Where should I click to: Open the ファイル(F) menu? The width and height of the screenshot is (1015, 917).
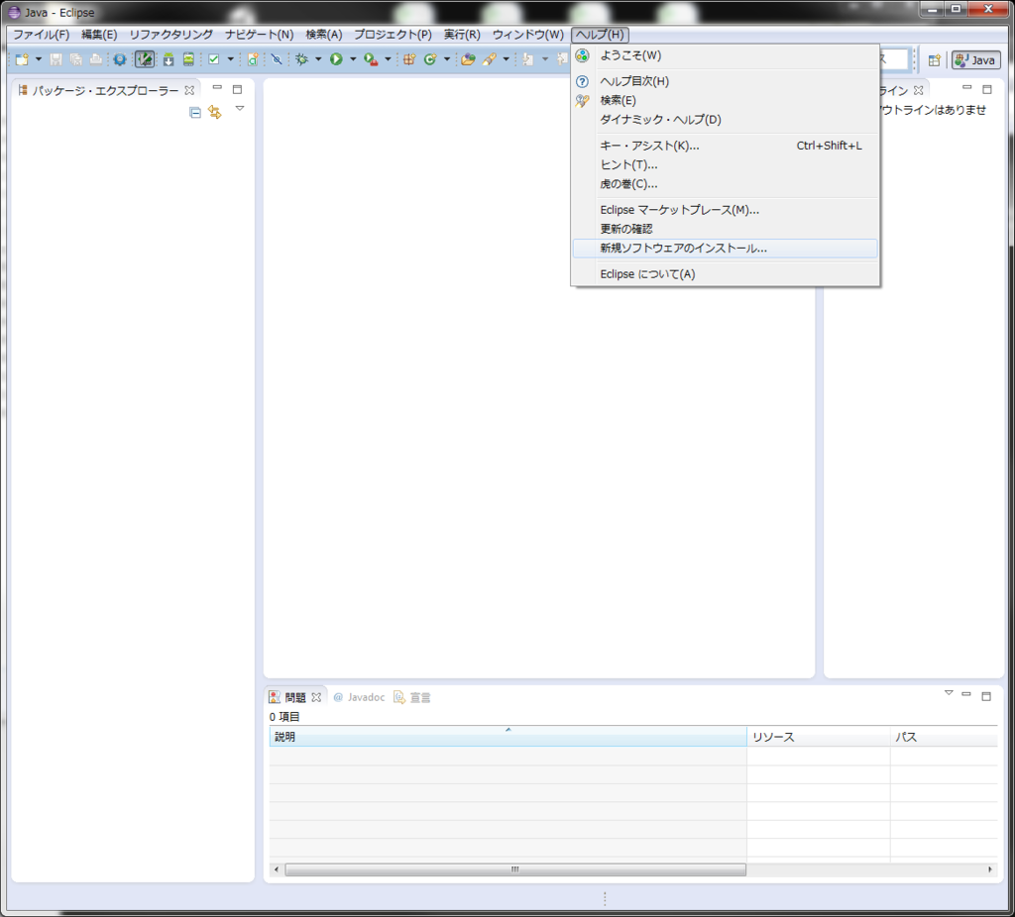coord(42,35)
